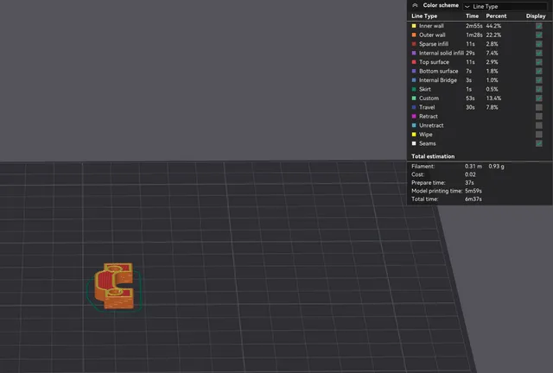Toggle display of Skirt lines

(x=538, y=89)
